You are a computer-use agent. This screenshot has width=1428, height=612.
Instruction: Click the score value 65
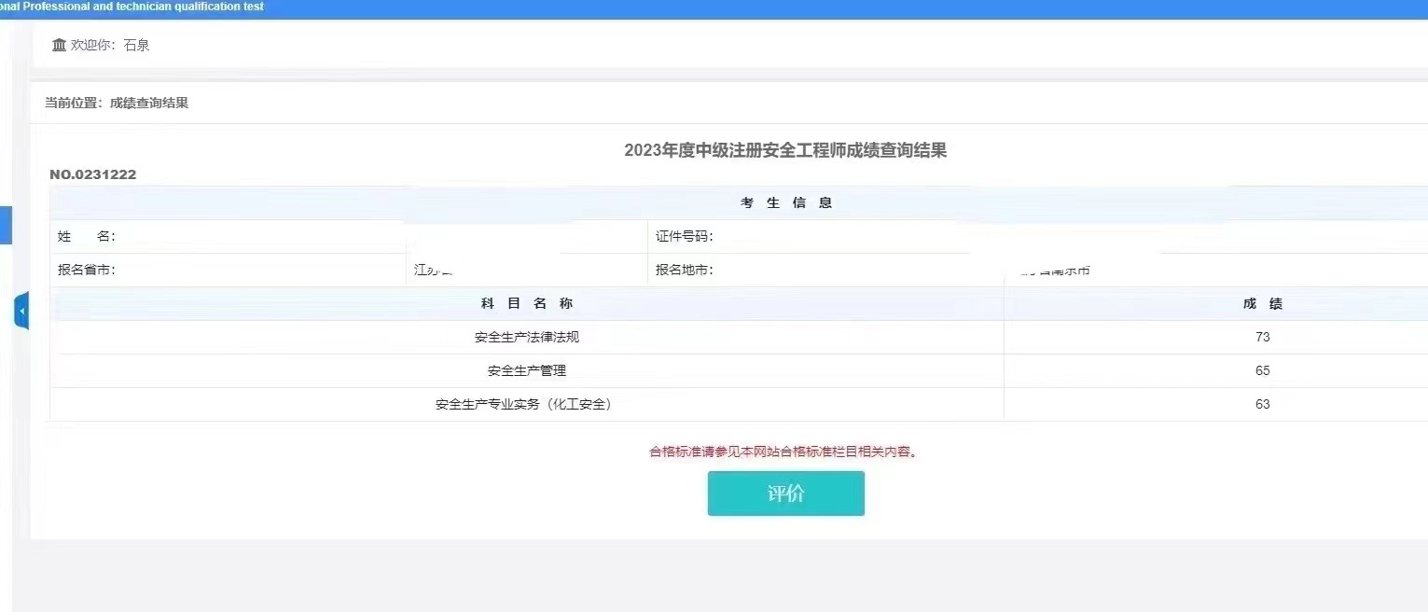(1263, 370)
